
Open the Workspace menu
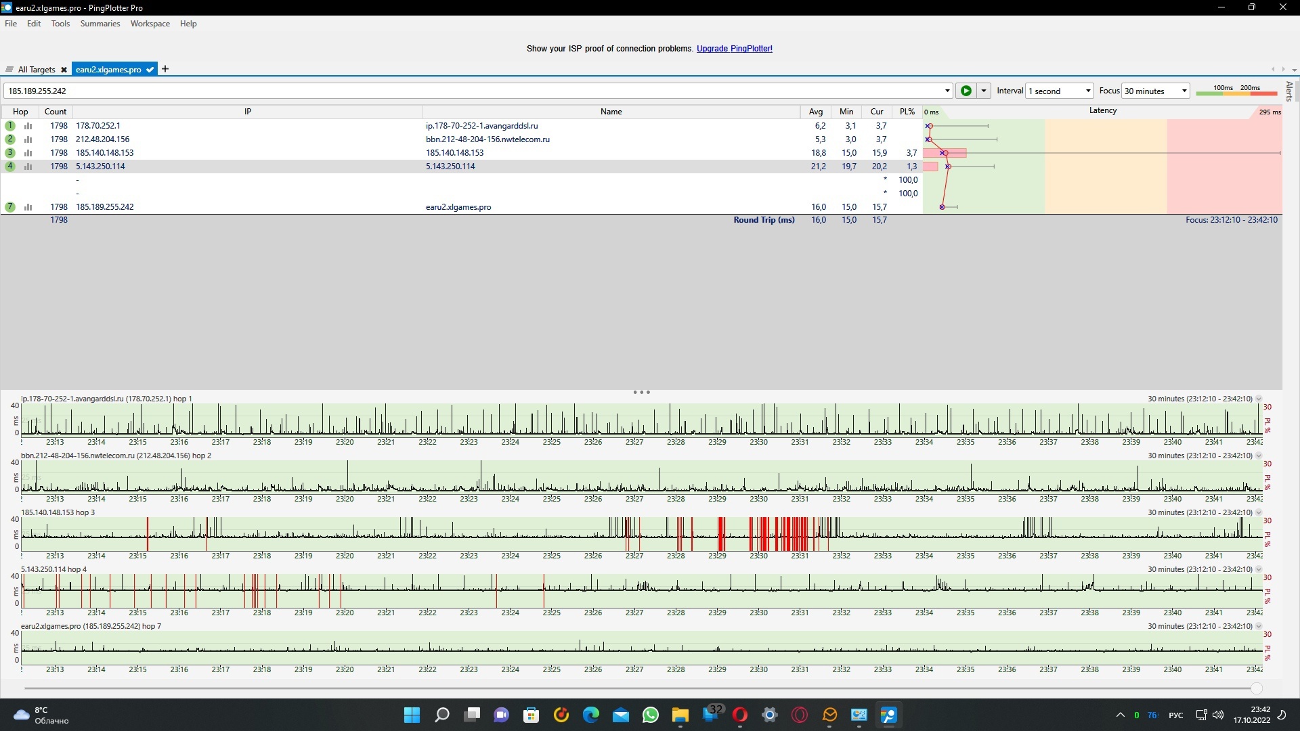pyautogui.click(x=150, y=24)
